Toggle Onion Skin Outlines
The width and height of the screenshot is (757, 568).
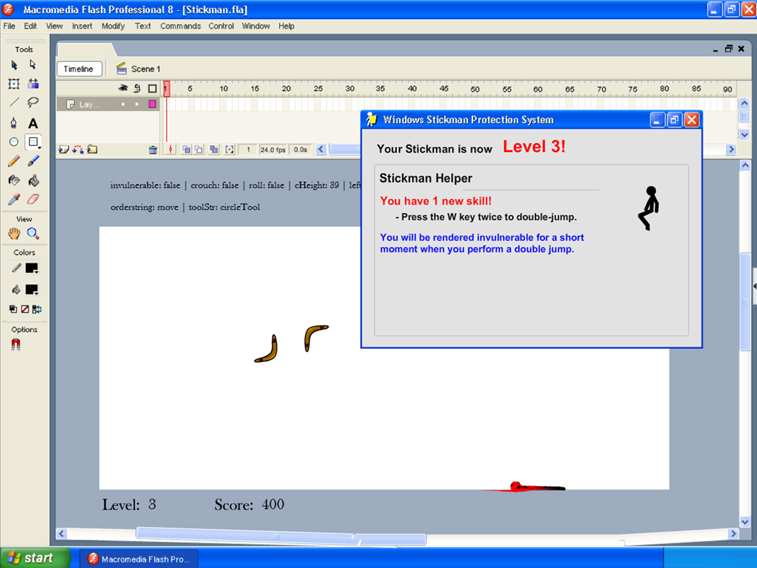point(199,150)
